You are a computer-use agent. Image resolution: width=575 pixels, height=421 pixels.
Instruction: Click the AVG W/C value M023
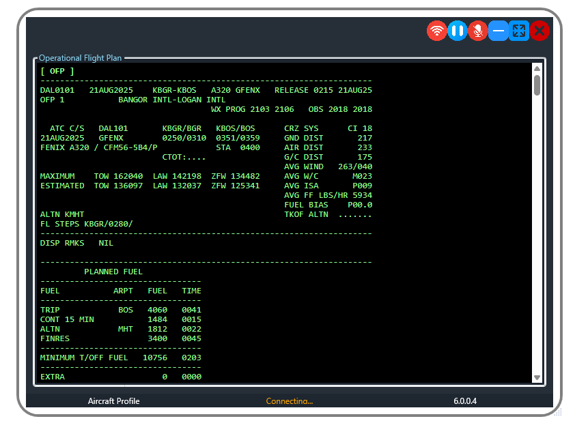363,176
